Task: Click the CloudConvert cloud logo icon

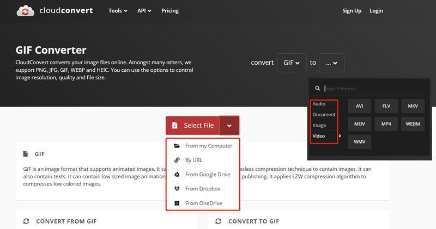Action: point(25,11)
